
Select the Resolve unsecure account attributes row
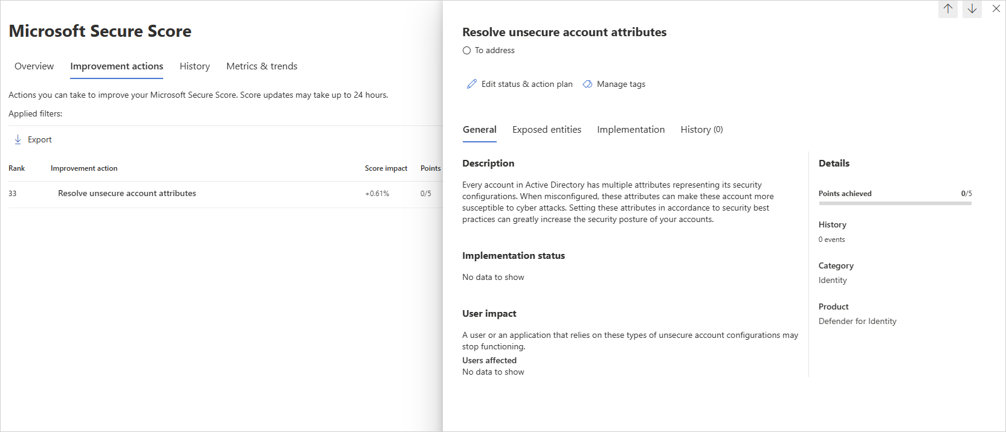[225, 194]
